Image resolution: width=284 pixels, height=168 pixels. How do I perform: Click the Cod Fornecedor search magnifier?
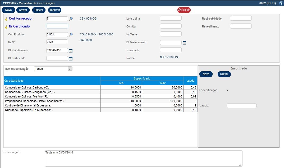71,19
